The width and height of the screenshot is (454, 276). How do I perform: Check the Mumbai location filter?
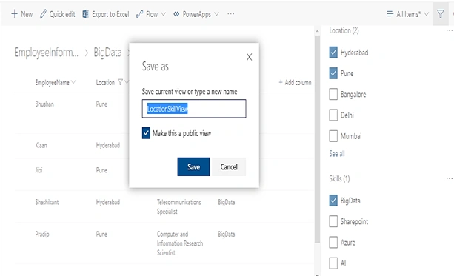333,135
